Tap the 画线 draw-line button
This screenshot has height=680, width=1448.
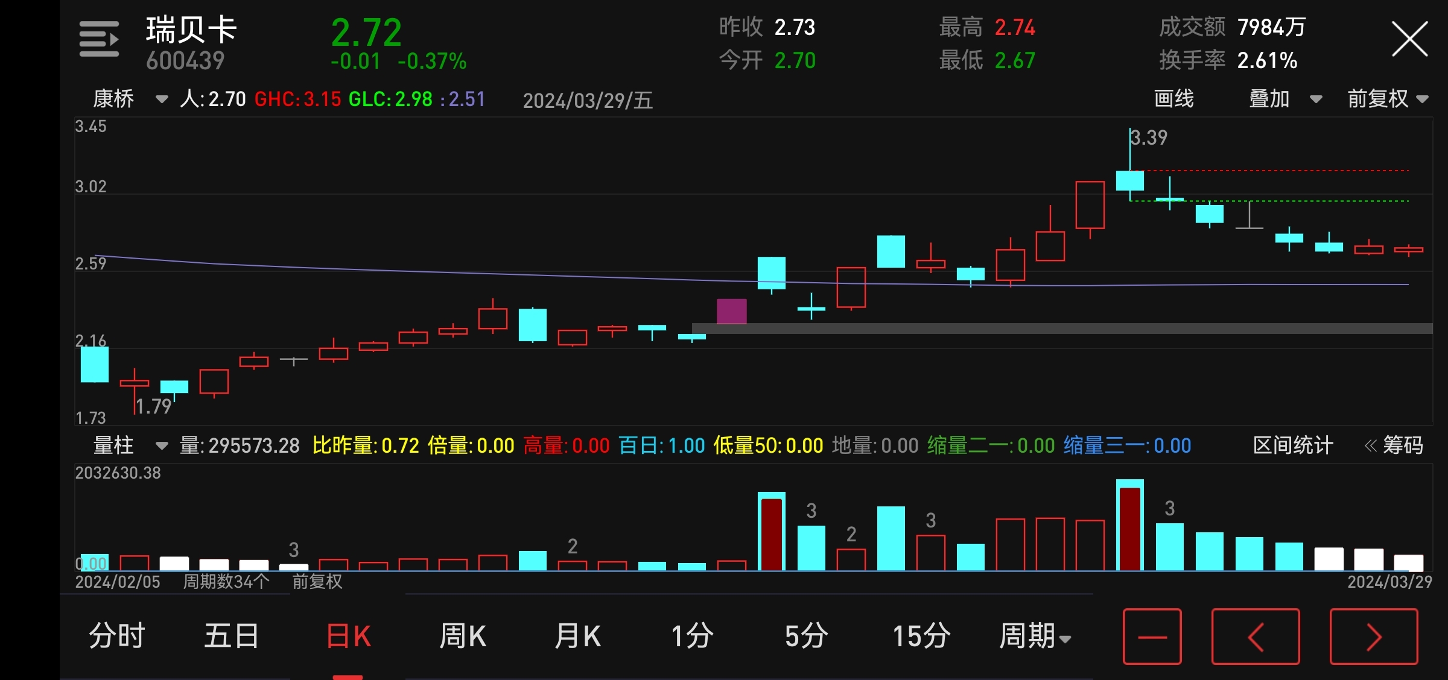(1174, 99)
